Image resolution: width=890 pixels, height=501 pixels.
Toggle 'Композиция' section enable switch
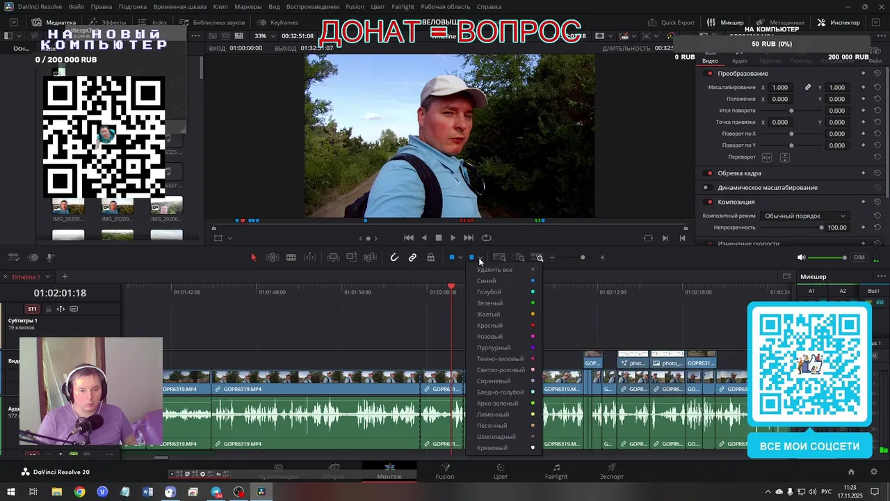point(709,202)
